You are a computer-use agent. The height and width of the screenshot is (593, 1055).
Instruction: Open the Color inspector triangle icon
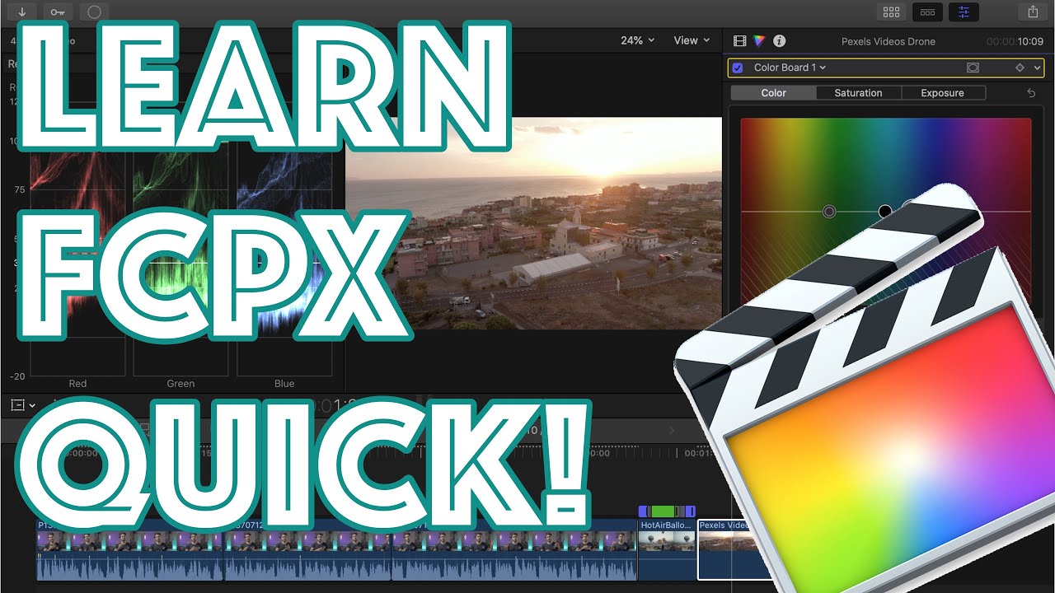click(x=759, y=41)
